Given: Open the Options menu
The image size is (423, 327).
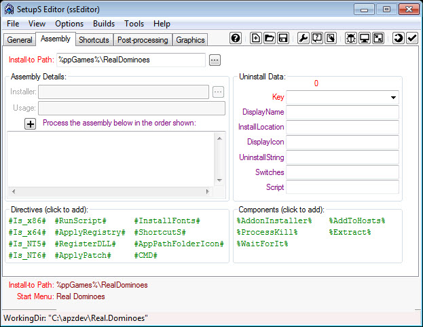Looking at the screenshot, I should (69, 24).
